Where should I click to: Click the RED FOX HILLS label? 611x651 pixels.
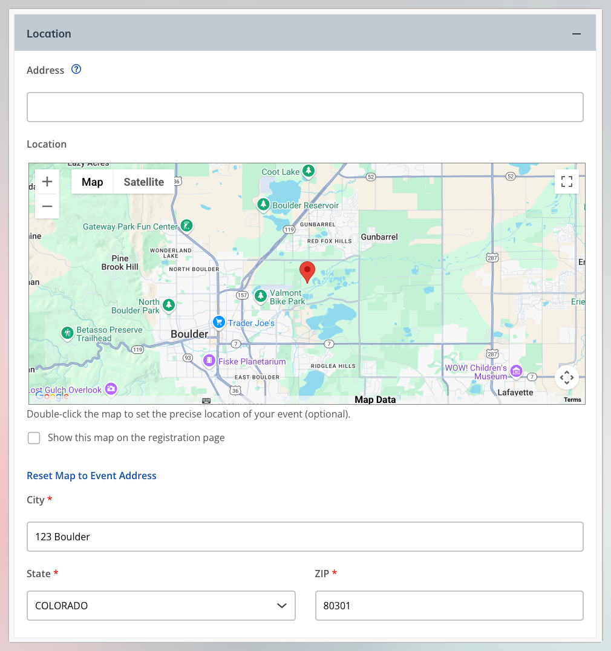(x=330, y=241)
